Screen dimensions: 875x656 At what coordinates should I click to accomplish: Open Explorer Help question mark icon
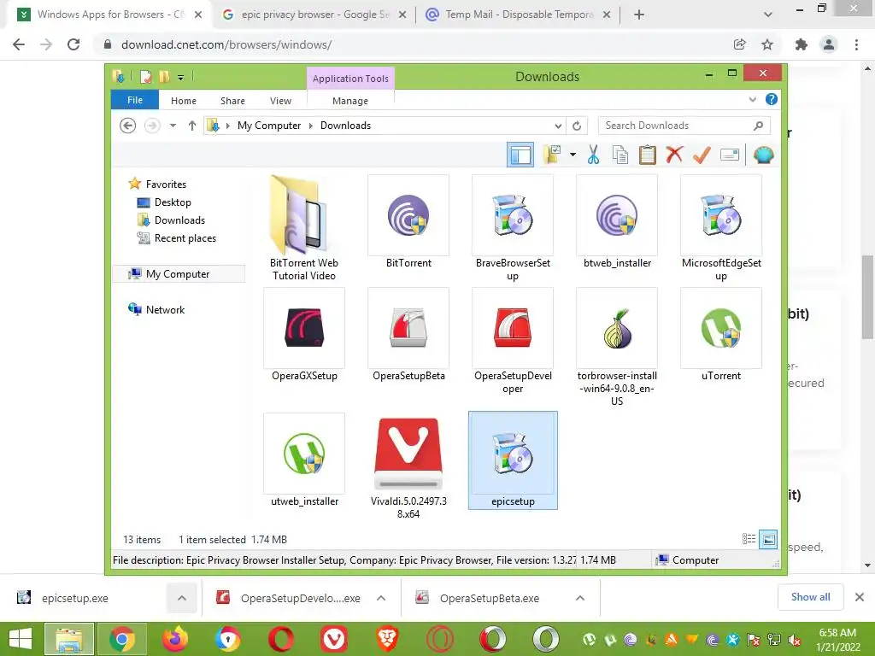[x=772, y=99]
